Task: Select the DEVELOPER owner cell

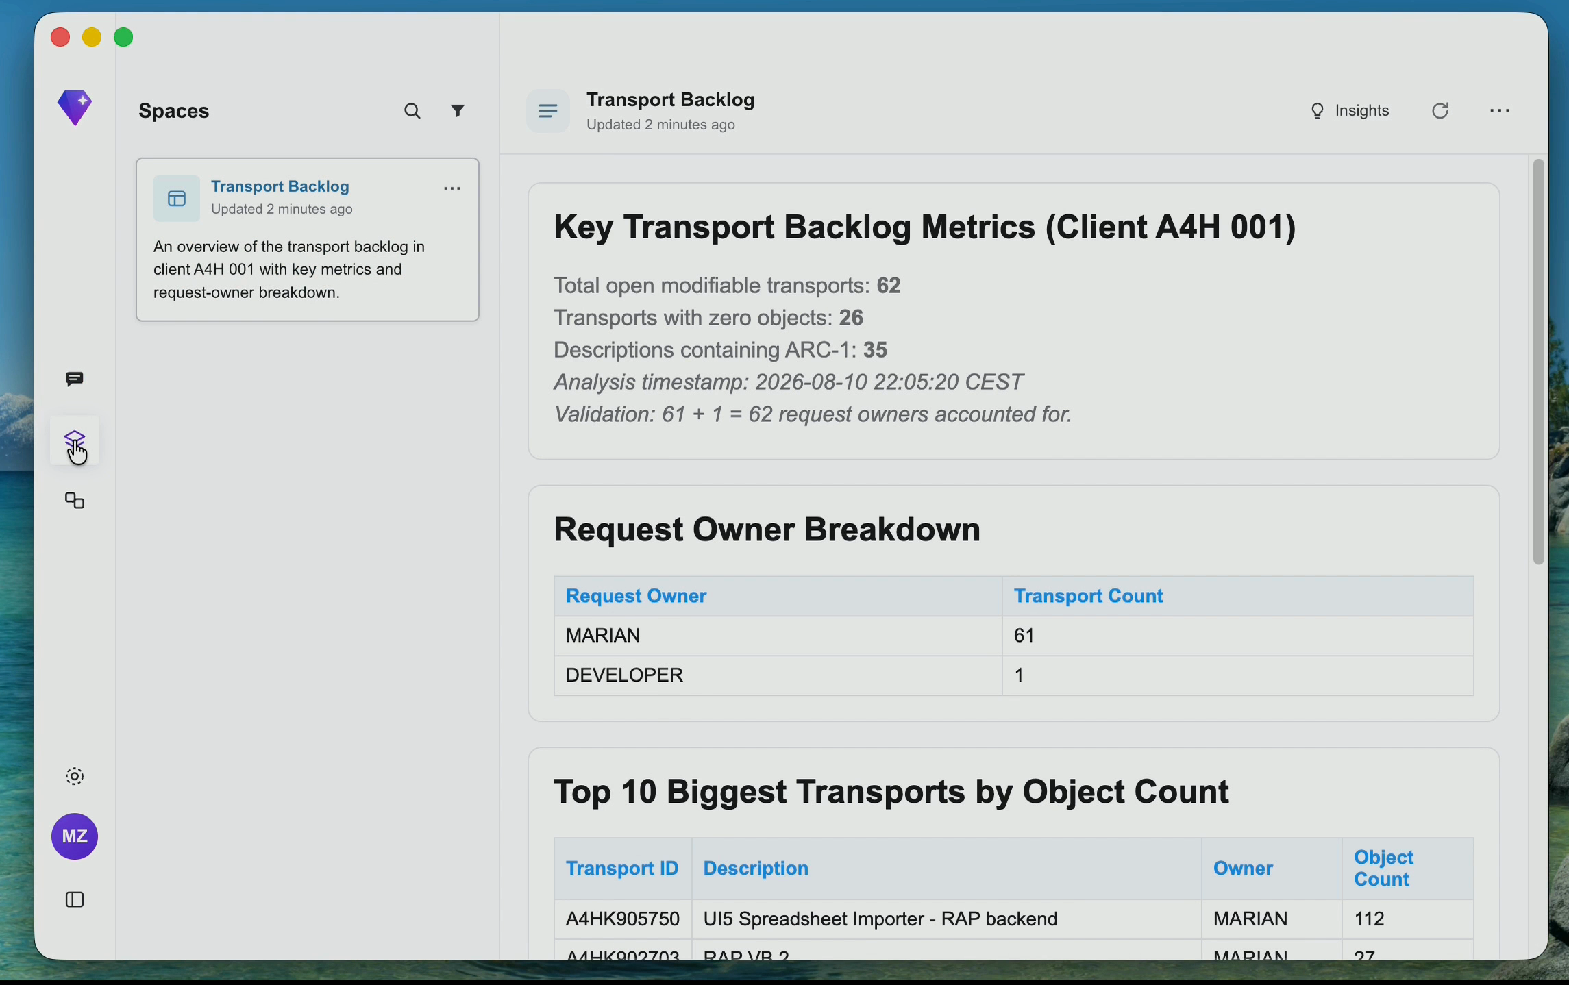Action: [x=778, y=676]
